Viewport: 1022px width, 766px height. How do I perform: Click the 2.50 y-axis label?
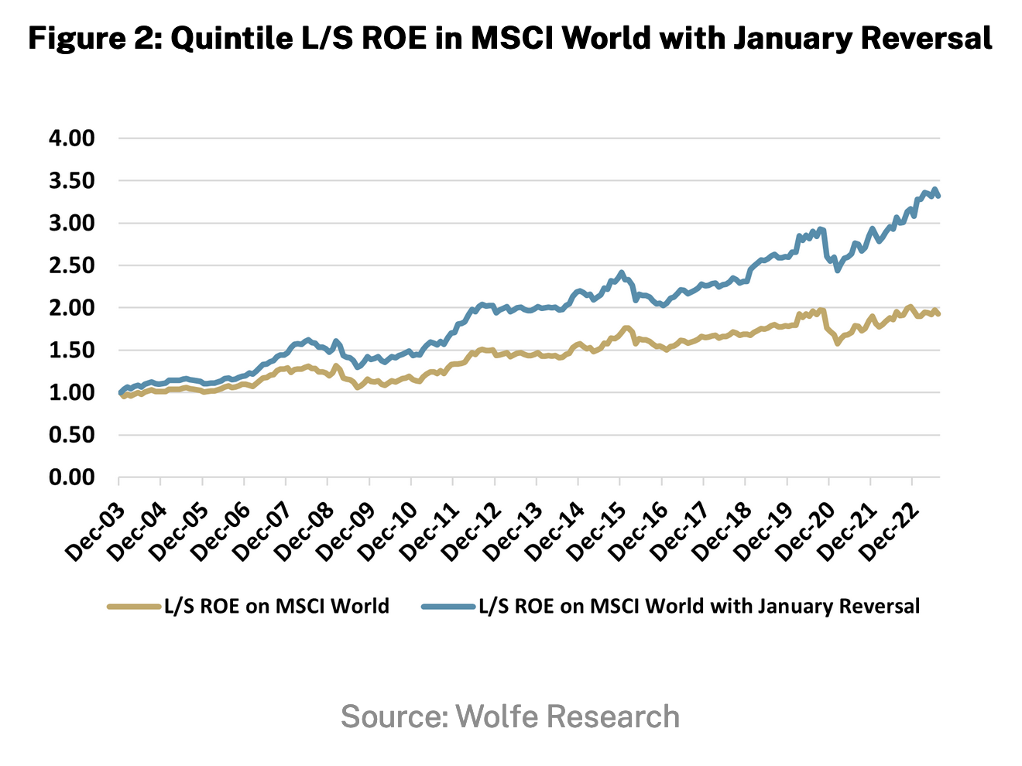[72, 265]
